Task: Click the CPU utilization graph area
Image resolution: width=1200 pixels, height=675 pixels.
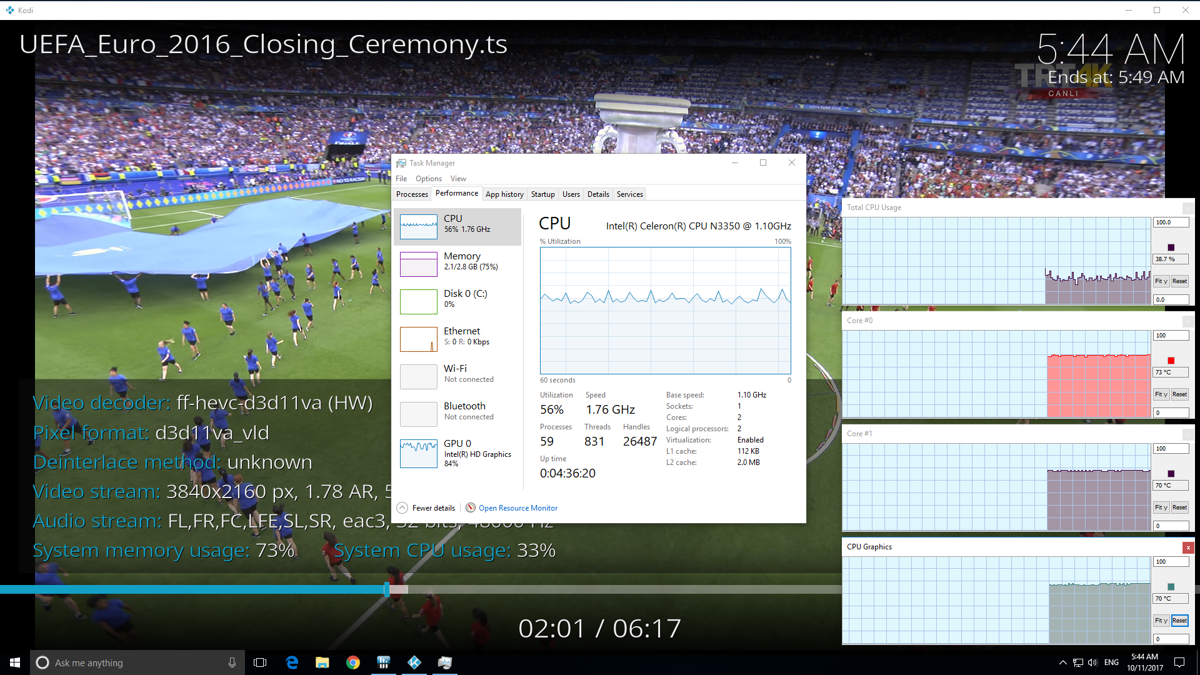Action: click(666, 311)
